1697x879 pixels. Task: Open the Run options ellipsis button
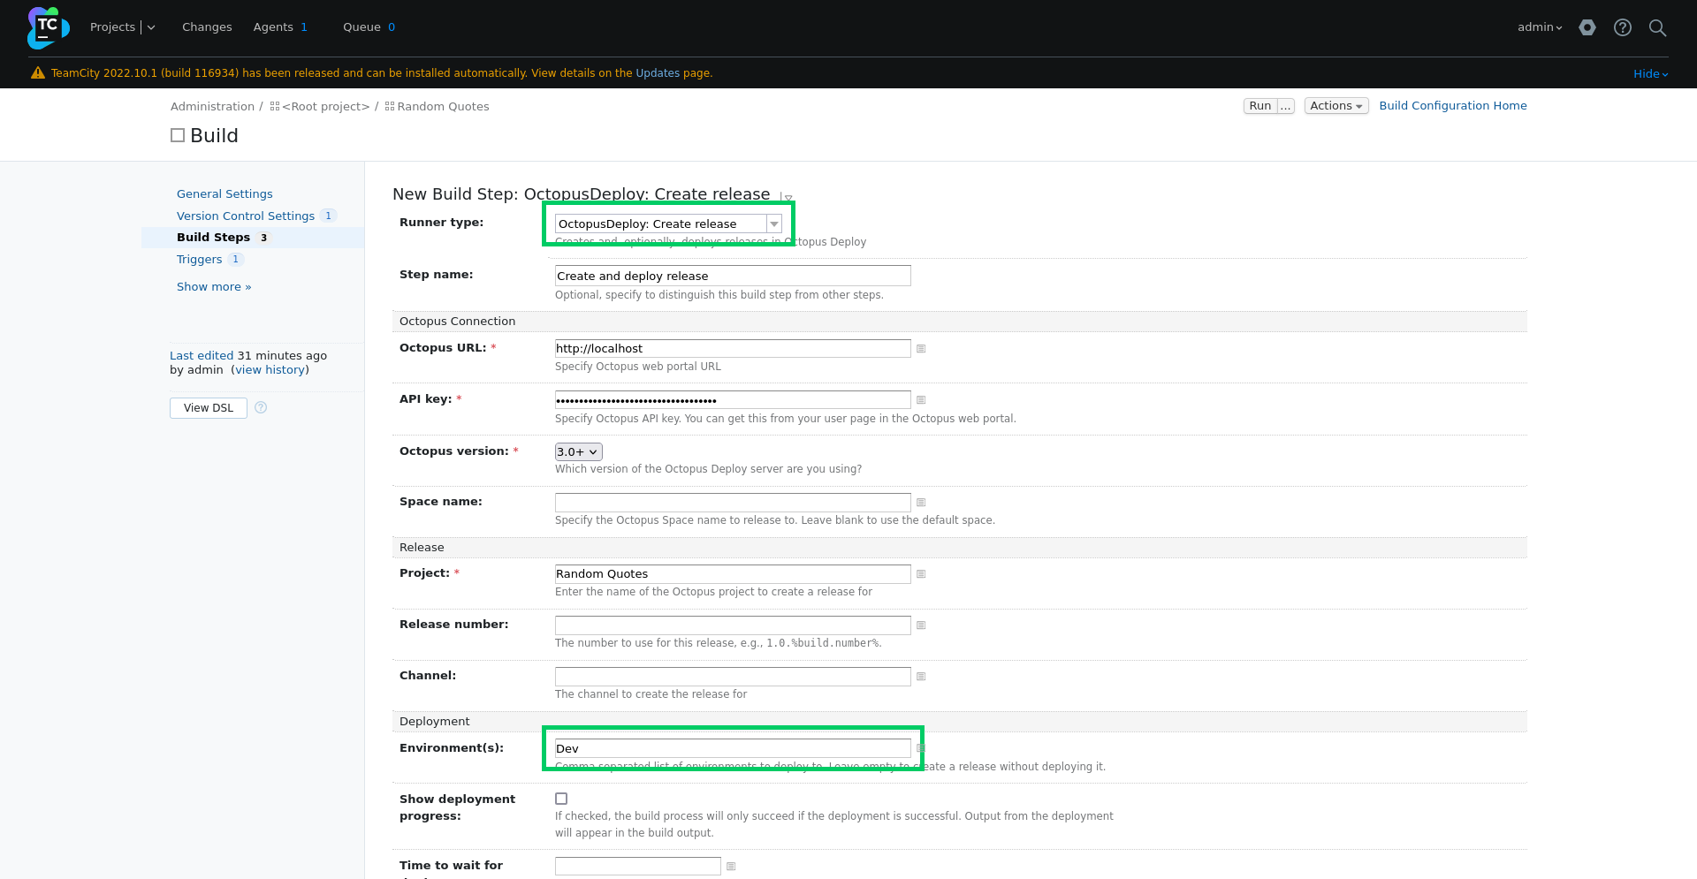(x=1286, y=106)
